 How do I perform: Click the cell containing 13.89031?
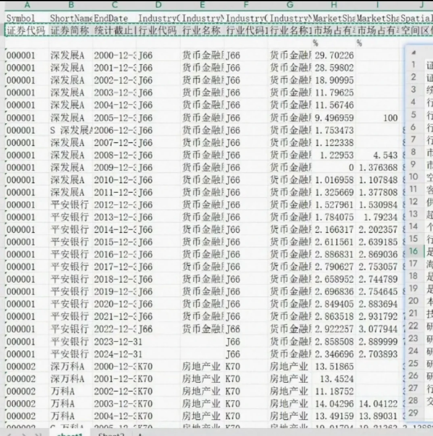(378, 416)
